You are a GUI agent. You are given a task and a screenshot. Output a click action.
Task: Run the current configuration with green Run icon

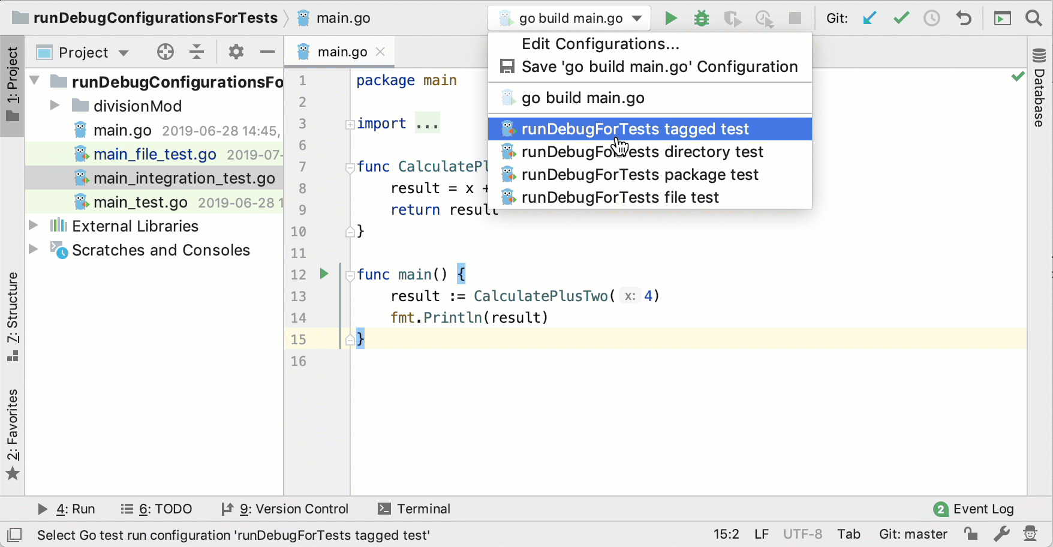point(671,18)
